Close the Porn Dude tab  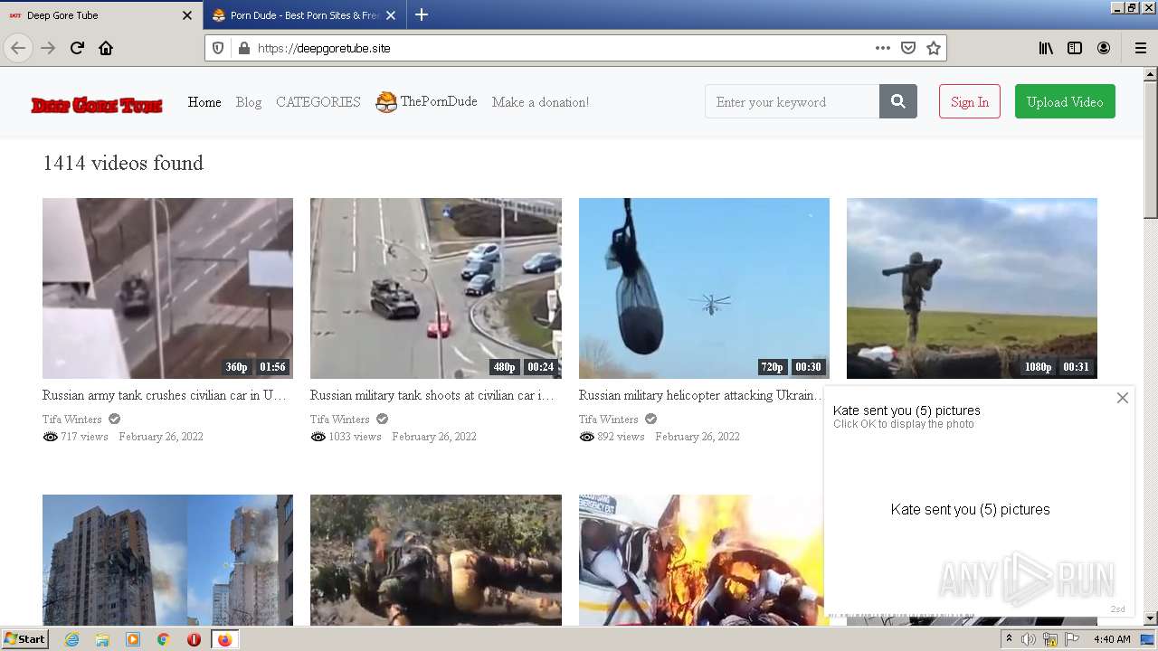click(x=391, y=15)
